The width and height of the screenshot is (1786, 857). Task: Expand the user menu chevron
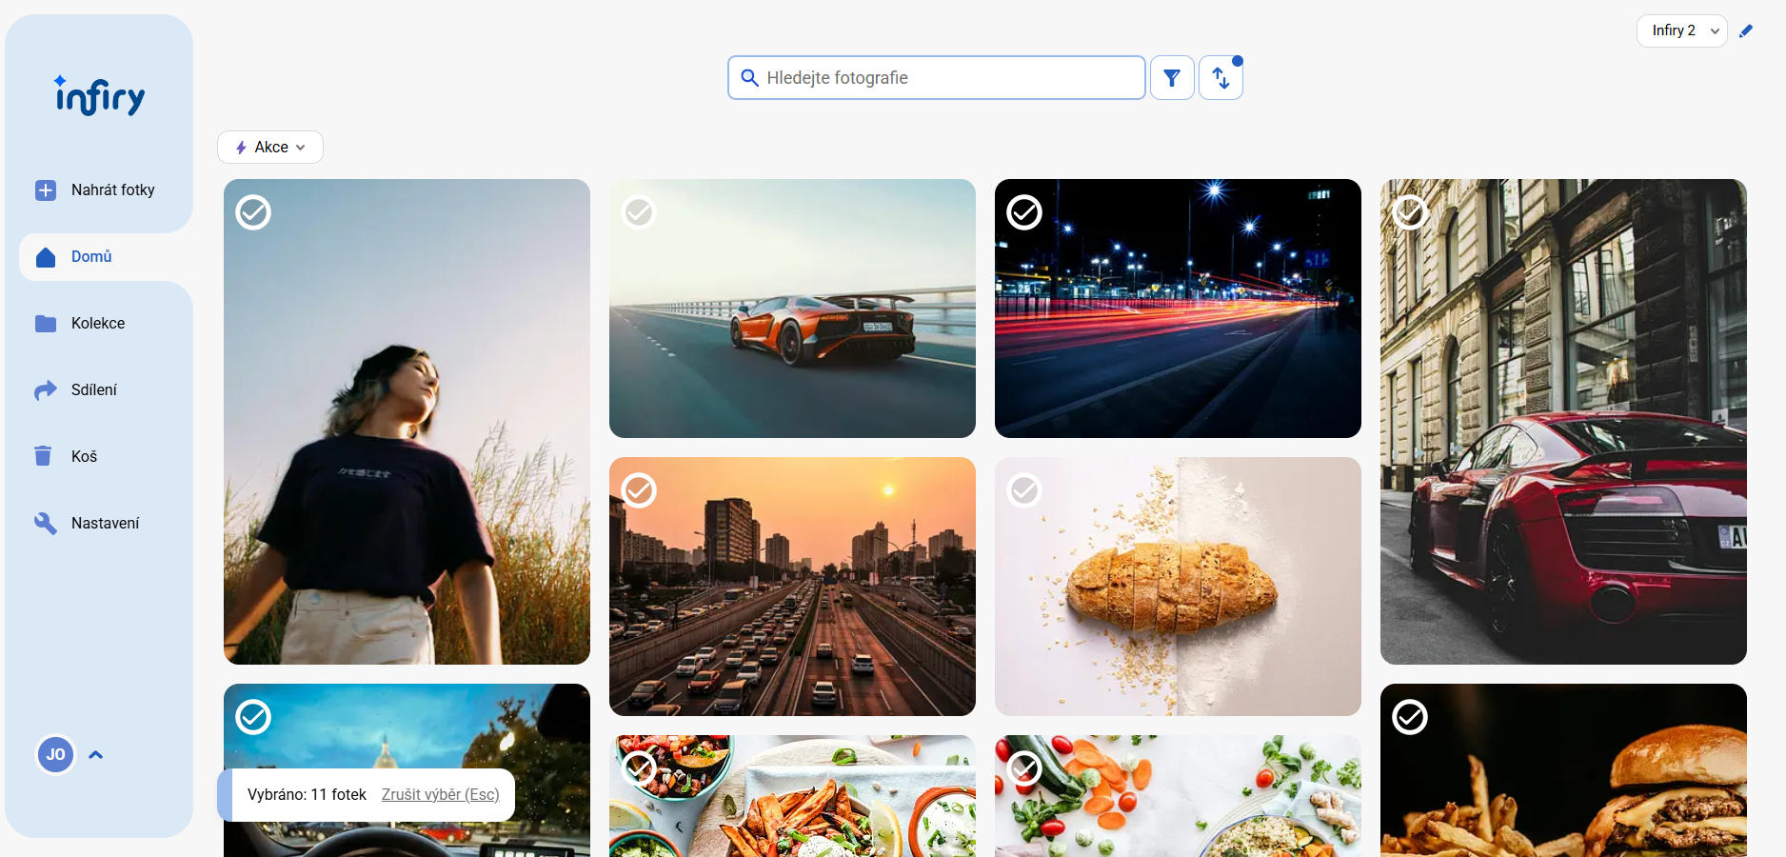point(95,755)
